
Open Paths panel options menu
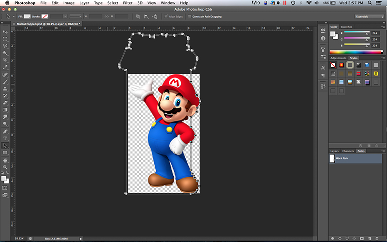click(383, 151)
